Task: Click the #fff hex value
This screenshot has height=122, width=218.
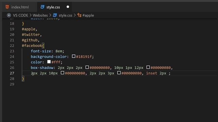Action: tap(56, 62)
